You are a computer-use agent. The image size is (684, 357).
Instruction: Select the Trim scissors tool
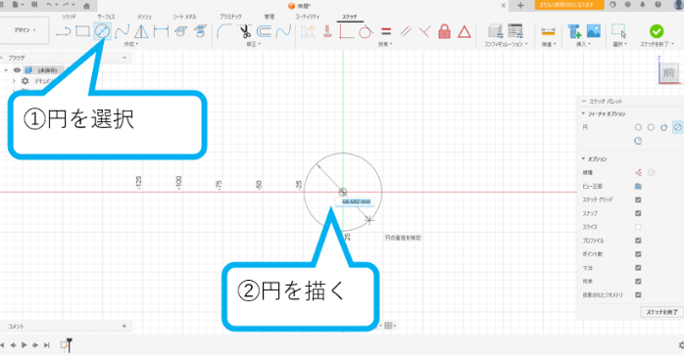pyautogui.click(x=245, y=31)
